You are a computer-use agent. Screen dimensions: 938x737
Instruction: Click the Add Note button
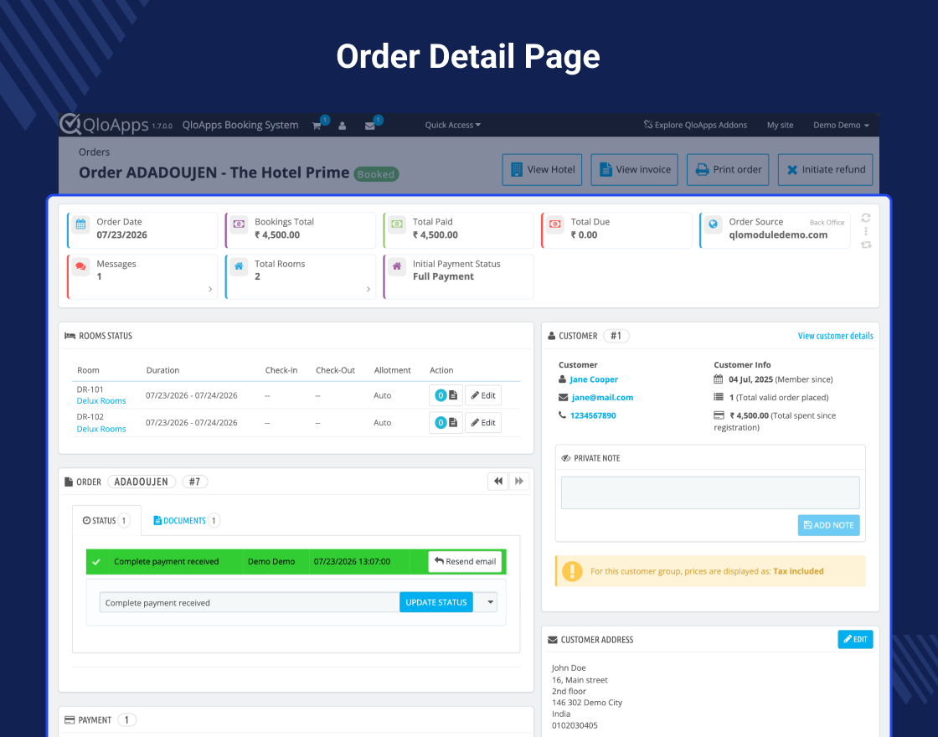pos(828,525)
